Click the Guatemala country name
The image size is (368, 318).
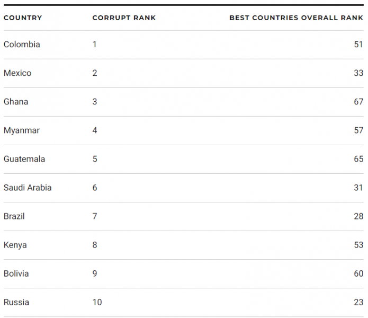click(x=24, y=159)
